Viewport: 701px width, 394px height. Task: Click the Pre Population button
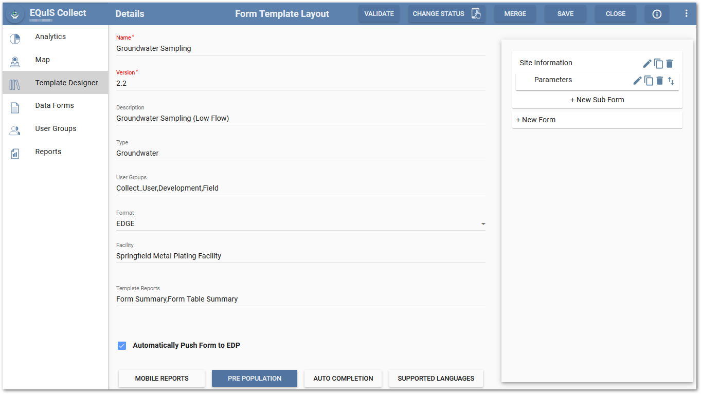tap(254, 378)
